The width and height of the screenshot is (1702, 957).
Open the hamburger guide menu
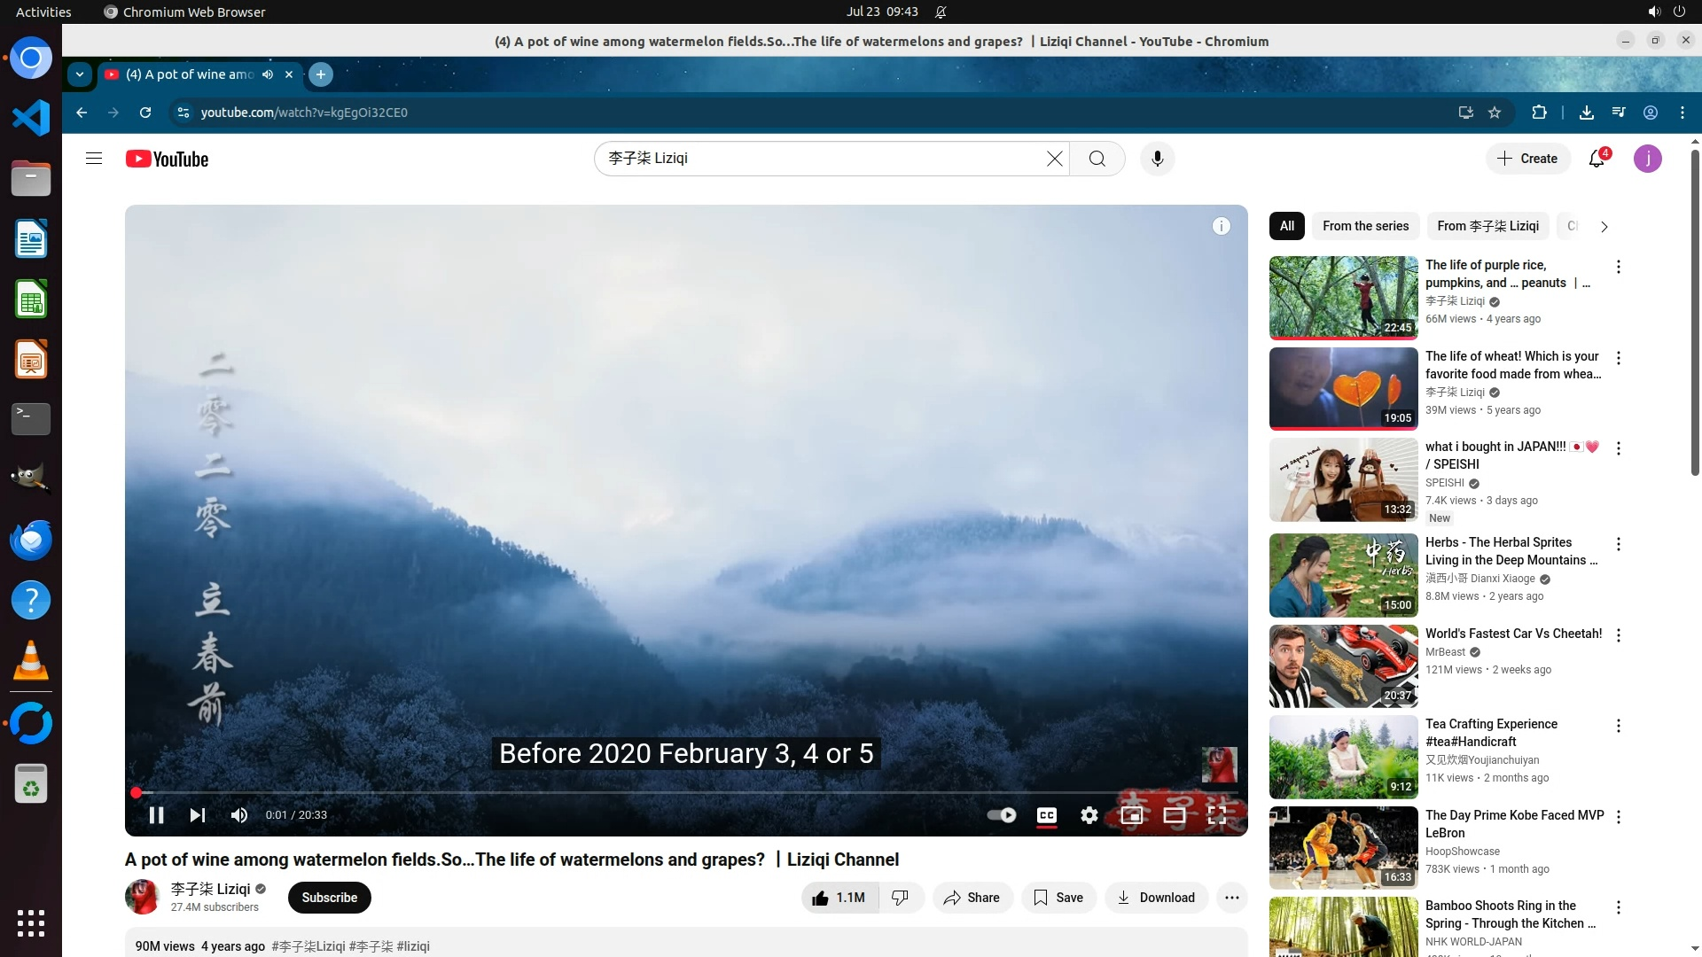pos(94,159)
